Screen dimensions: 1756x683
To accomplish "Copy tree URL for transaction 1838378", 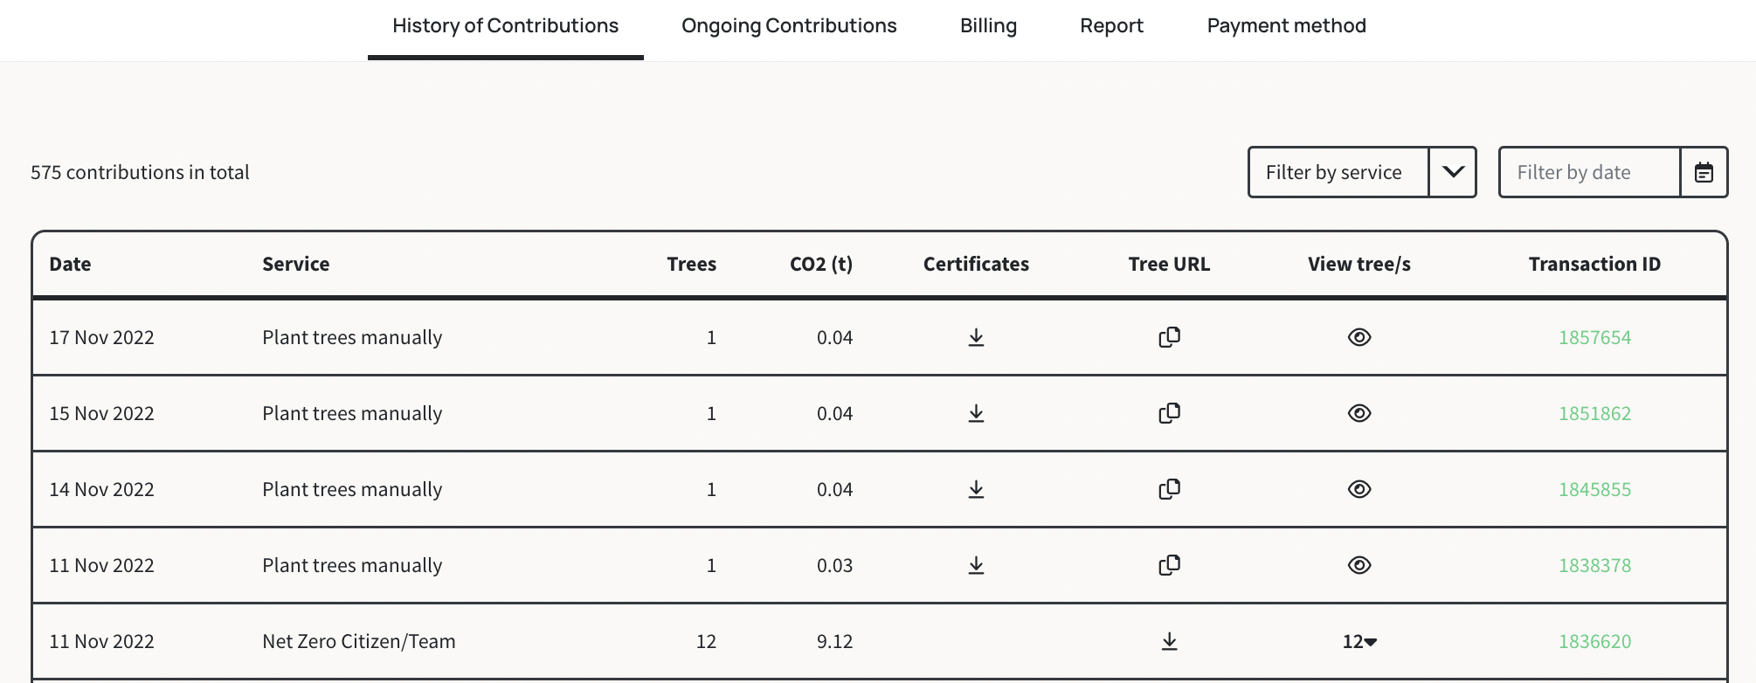I will pos(1169,565).
